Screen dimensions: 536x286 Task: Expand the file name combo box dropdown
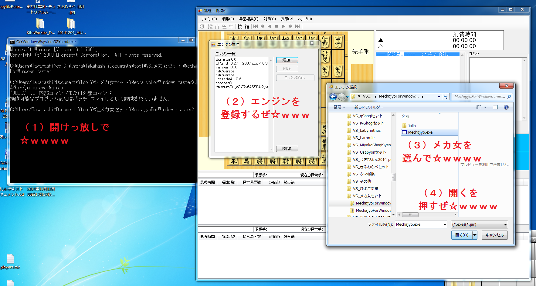click(x=445, y=224)
